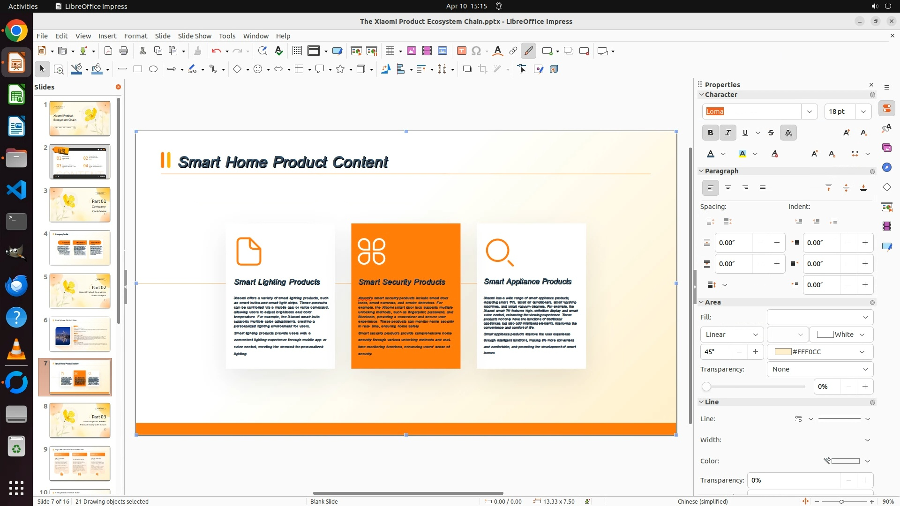Open the sidebar Gallery deck icon
This screenshot has height=506, width=900.
click(x=886, y=148)
